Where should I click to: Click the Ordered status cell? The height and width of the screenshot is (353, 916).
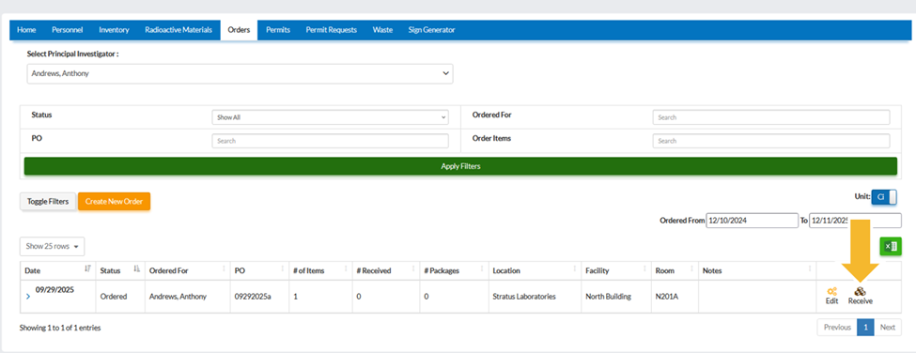[x=120, y=297]
